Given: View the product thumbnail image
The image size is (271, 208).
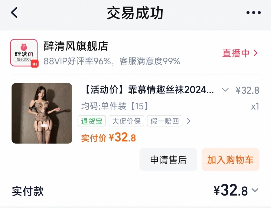Looking at the screenshot, I should pyautogui.click(x=42, y=113).
